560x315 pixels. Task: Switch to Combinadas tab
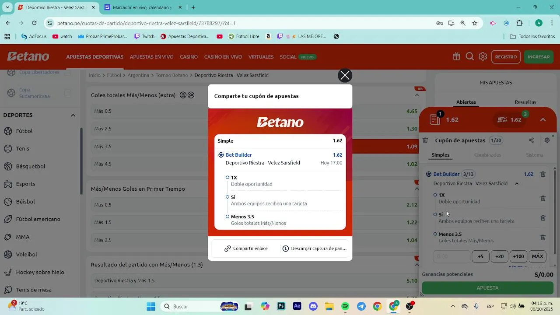coord(487,155)
